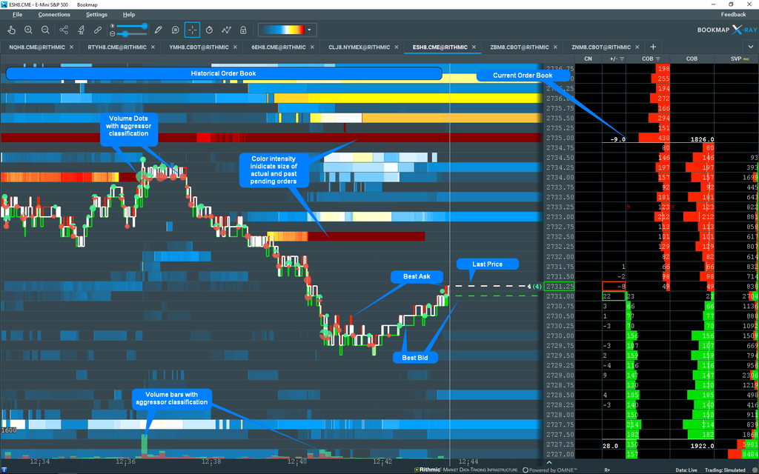Click the zoom out magnifier
The width and height of the screenshot is (759, 474).
click(x=45, y=30)
